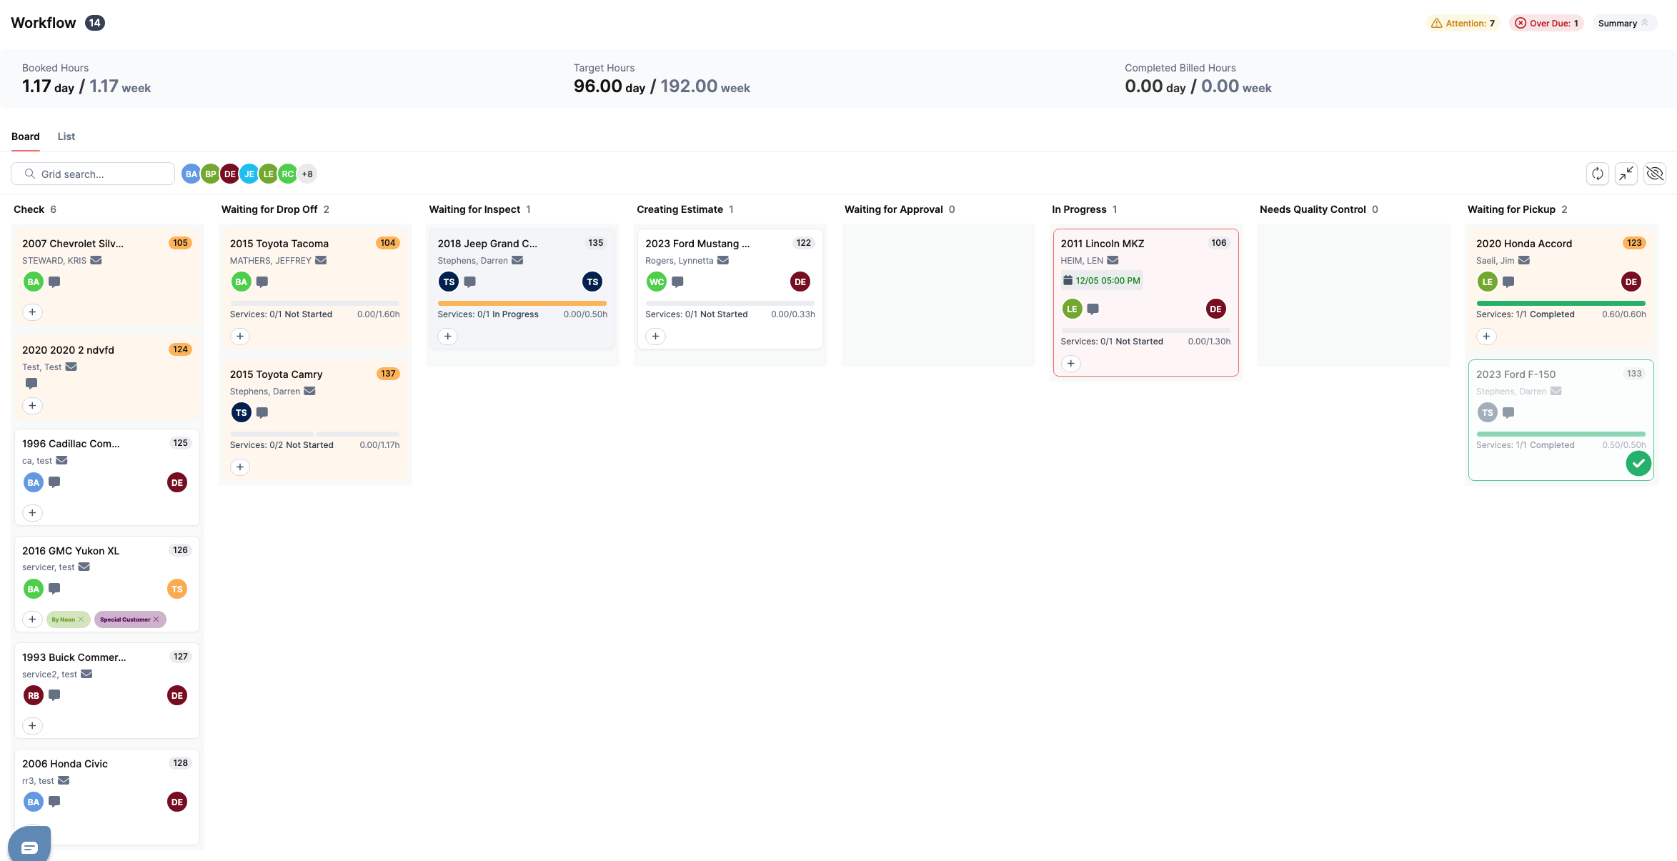This screenshot has height=861, width=1677.
Task: Click email envelope next to Saeli, Jim
Action: [1523, 260]
